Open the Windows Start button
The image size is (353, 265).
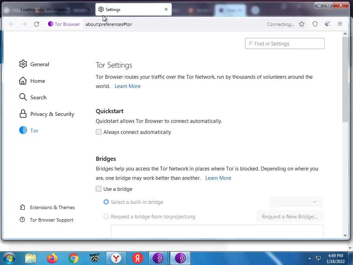pyautogui.click(x=9, y=258)
